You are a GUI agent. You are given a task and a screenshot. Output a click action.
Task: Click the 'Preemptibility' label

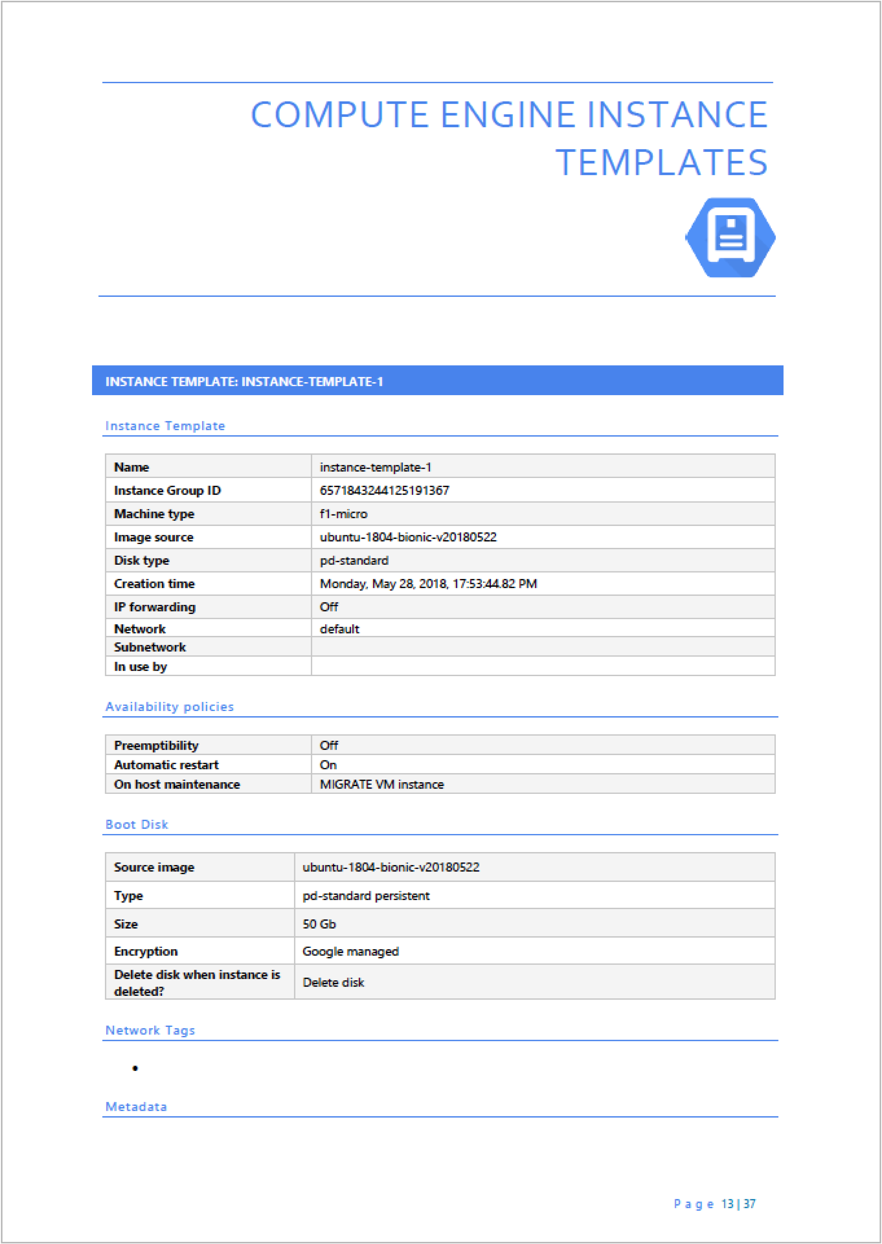[x=157, y=746]
